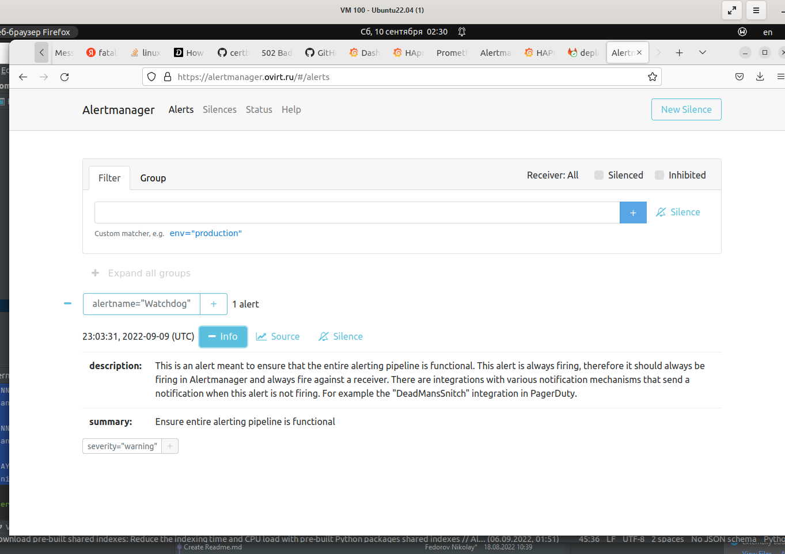This screenshot has height=554, width=785.
Task: Create a New Silence
Action: coord(686,109)
